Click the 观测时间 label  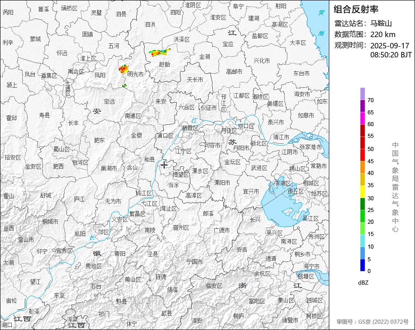[x=349, y=45]
